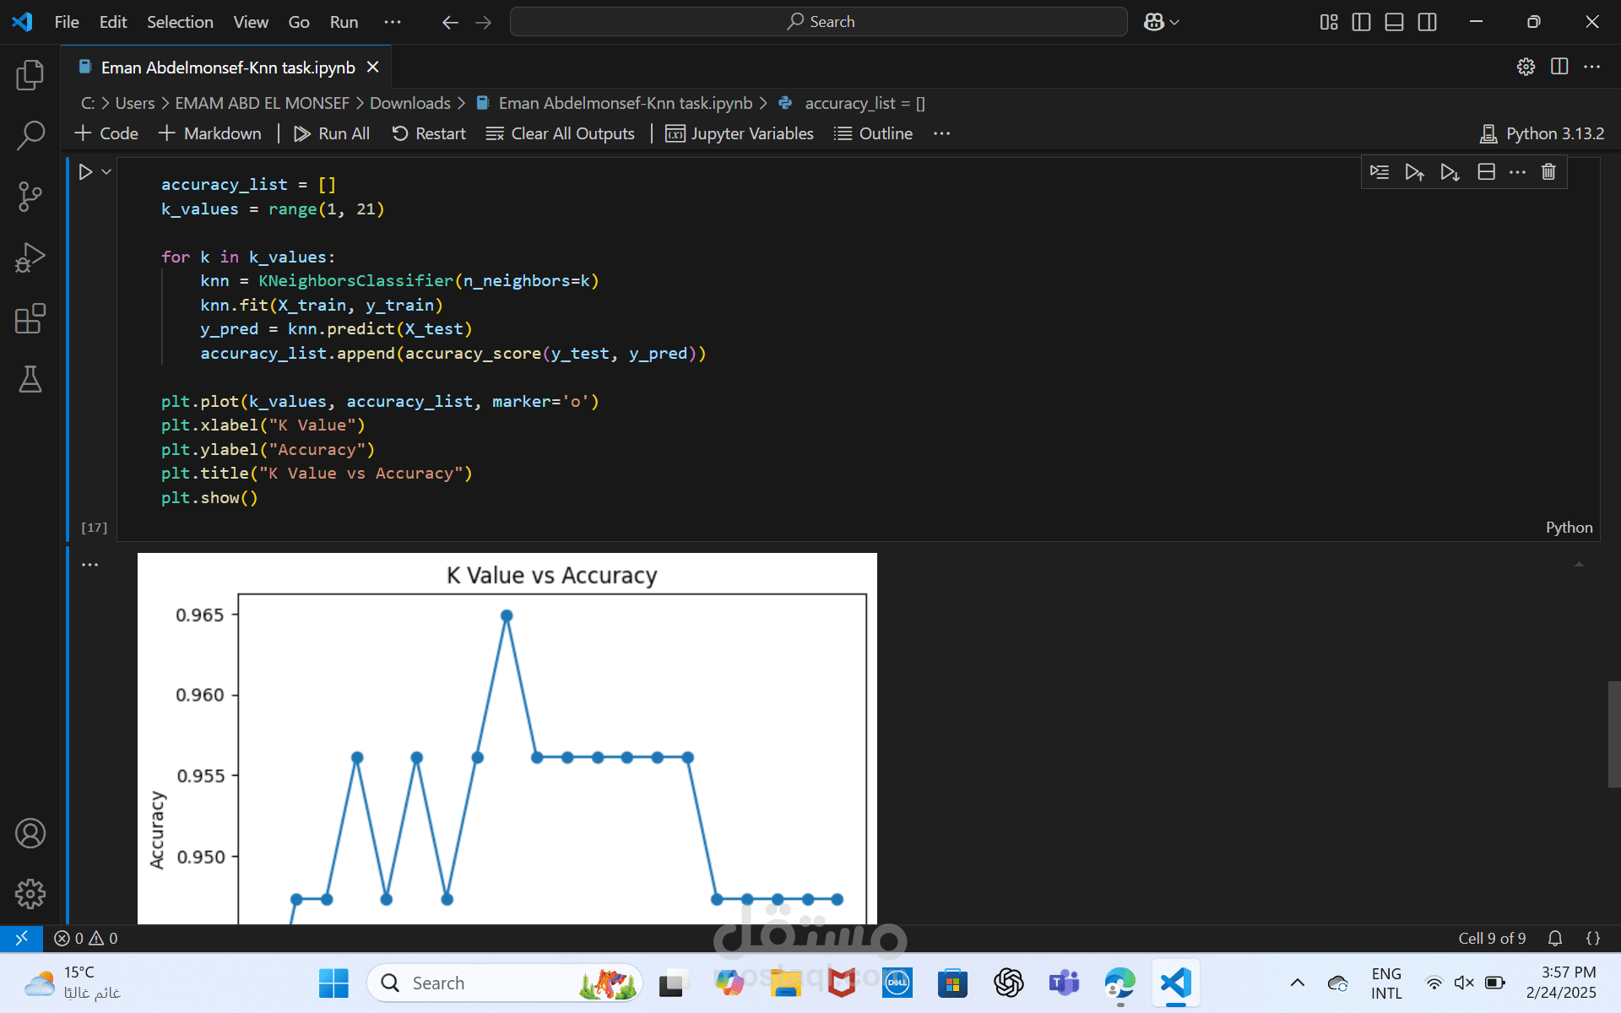Expand cell output more actions ellipsis
This screenshot has height=1013, width=1621.
click(90, 565)
